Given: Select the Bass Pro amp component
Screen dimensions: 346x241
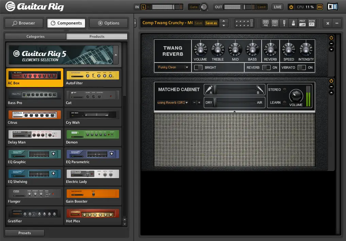Looking at the screenshot, I should click(x=35, y=97).
